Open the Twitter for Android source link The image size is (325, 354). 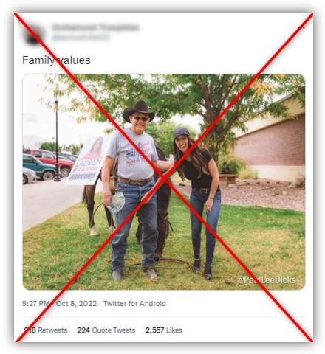(134, 304)
